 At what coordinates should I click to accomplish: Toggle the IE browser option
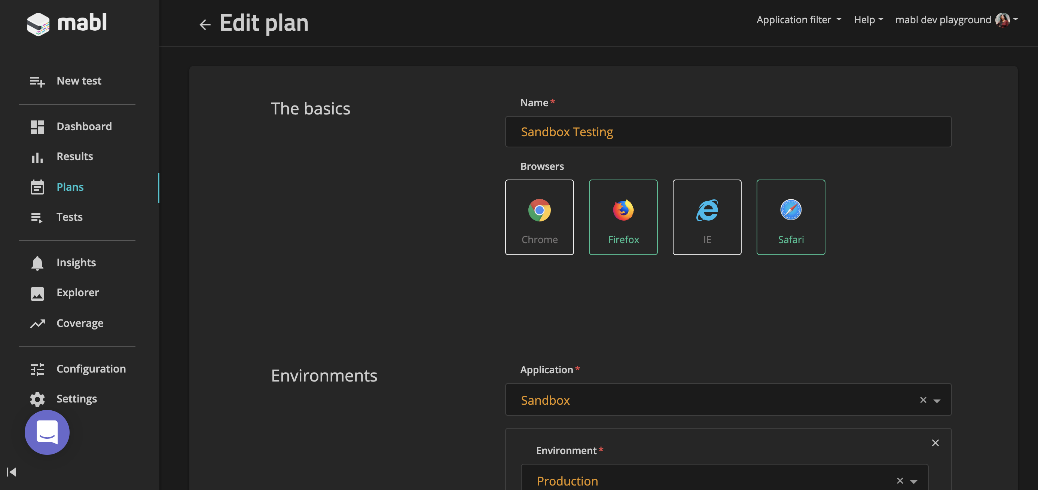(707, 217)
